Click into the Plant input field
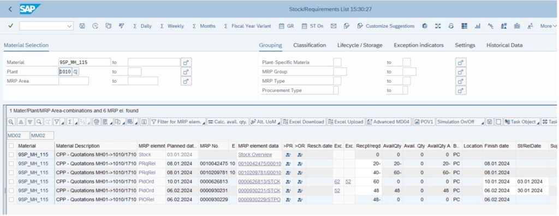 [66, 72]
